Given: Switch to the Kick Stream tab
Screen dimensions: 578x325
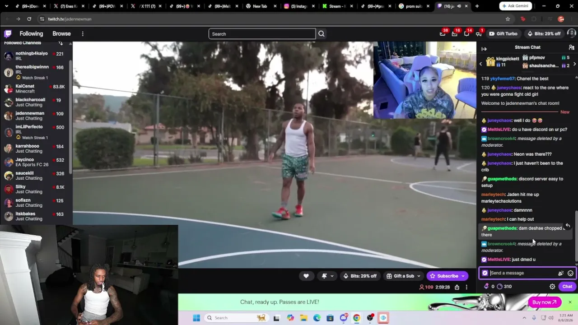Looking at the screenshot, I should pos(337,6).
